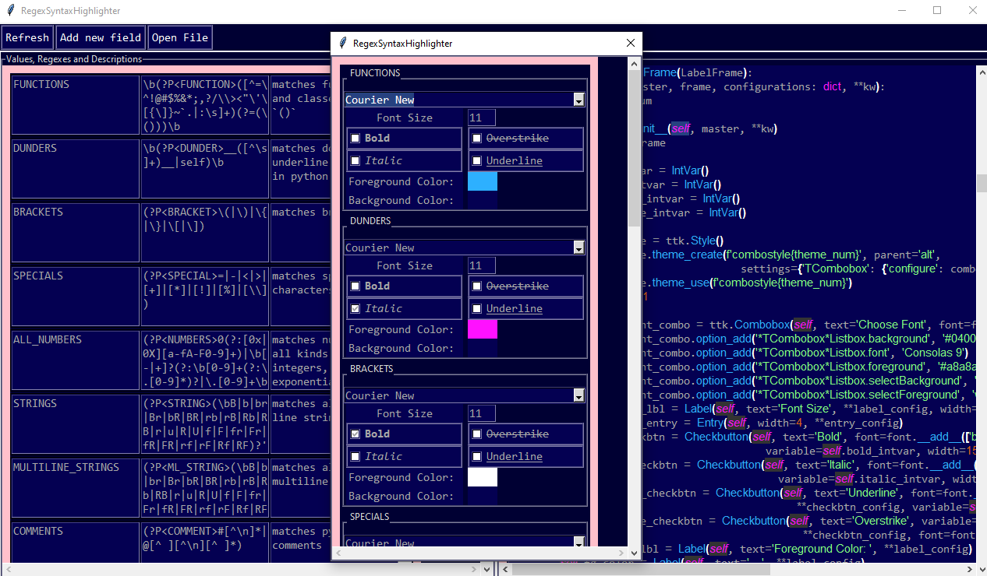Click the FUNCTIONS Font Size entry field
This screenshot has width=987, height=576.
point(482,118)
